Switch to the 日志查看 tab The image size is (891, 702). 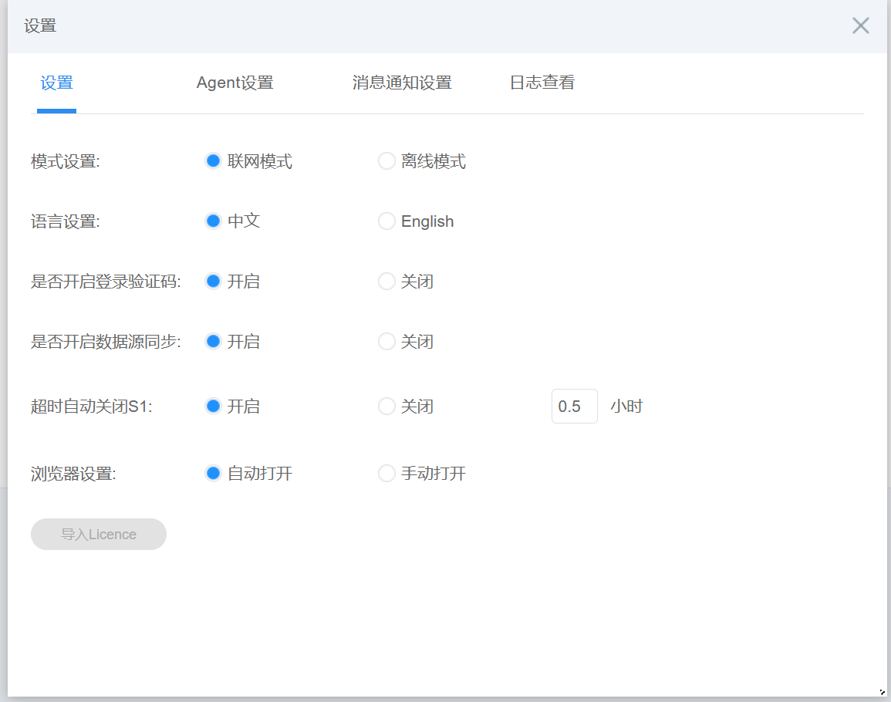542,83
